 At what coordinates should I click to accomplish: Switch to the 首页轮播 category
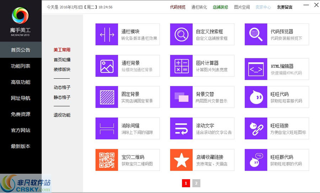[x=62, y=60]
